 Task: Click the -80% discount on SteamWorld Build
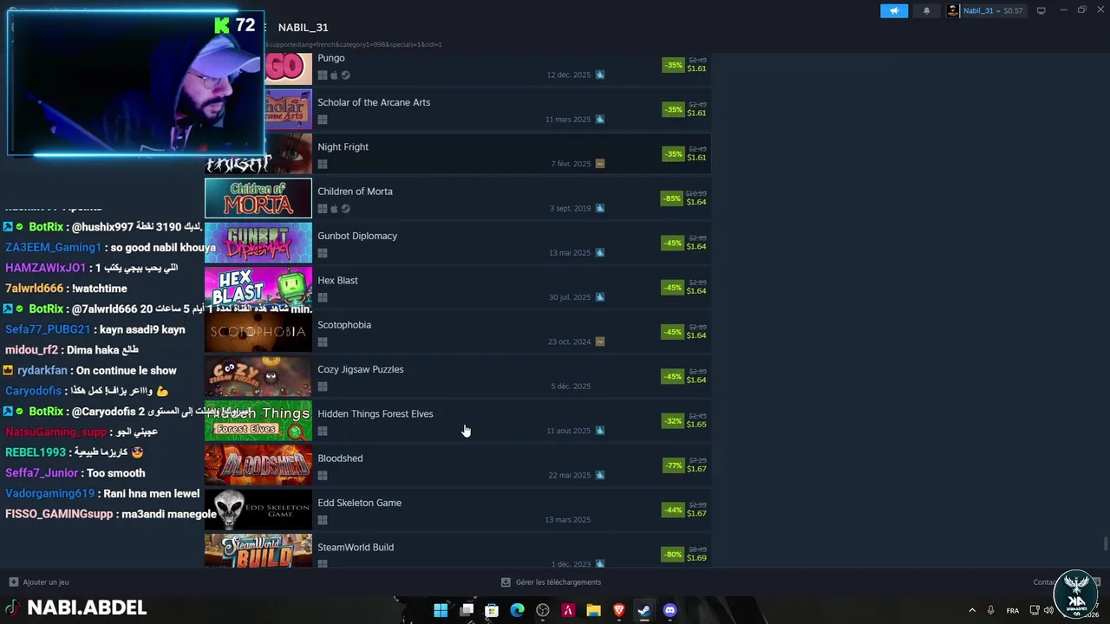[x=672, y=554]
